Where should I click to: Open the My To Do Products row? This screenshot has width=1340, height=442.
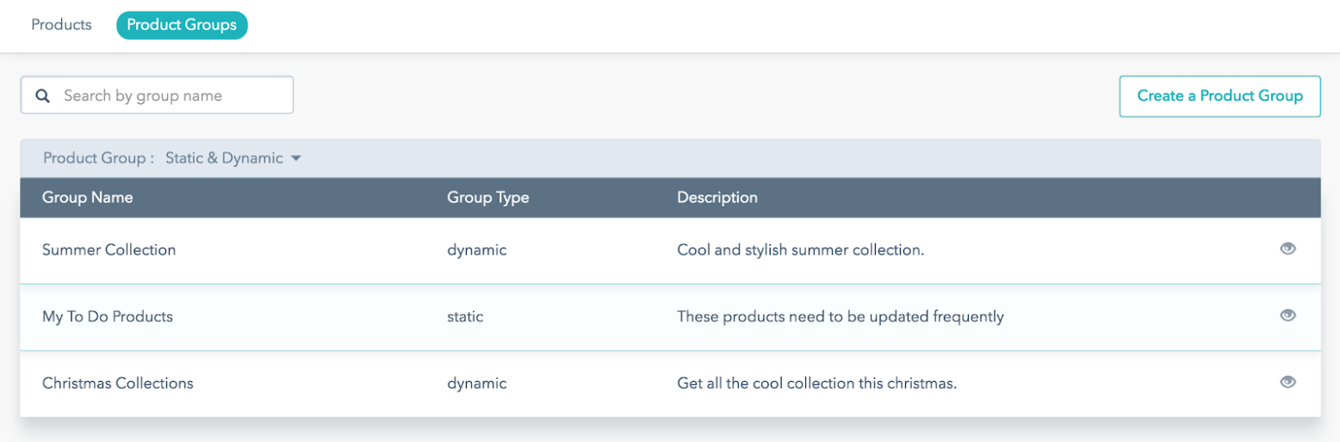click(x=670, y=316)
